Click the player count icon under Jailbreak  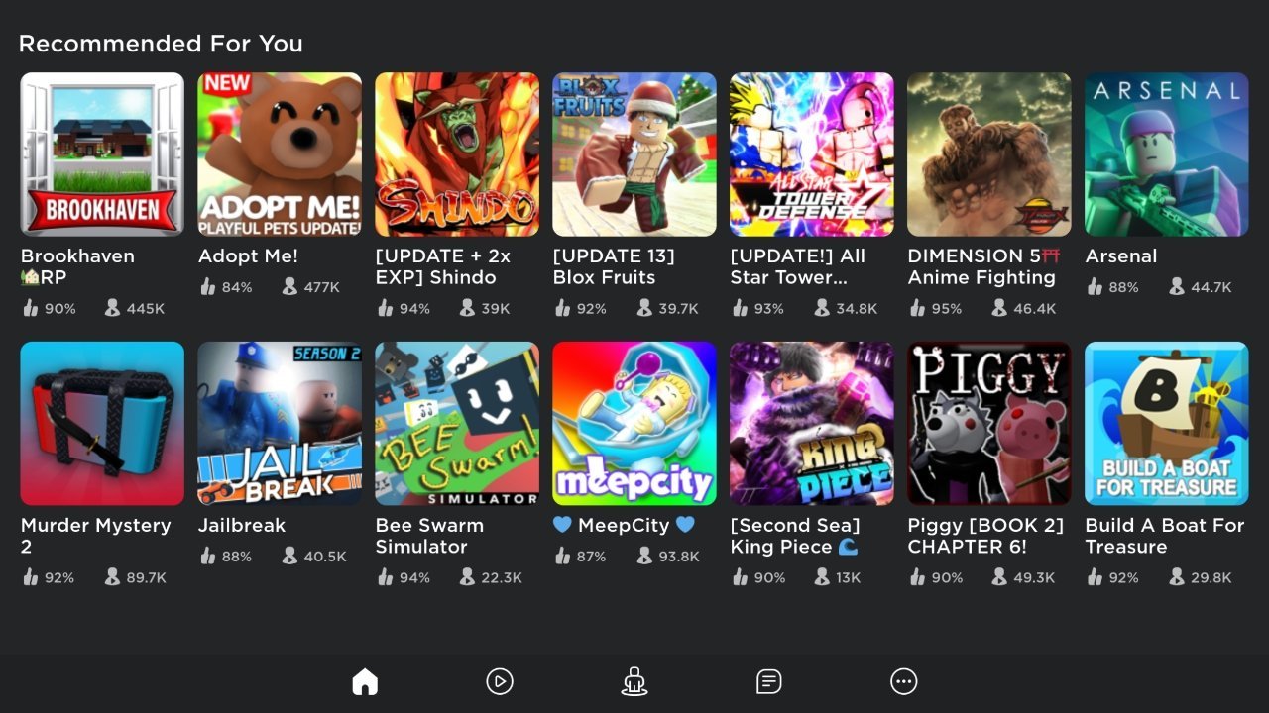[x=289, y=557]
